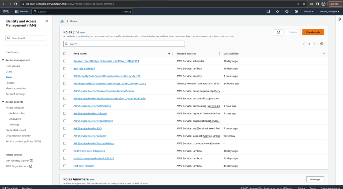This screenshot has width=343, height=189.
Task: Click the Feedback footer link
Action: click(x=27, y=188)
